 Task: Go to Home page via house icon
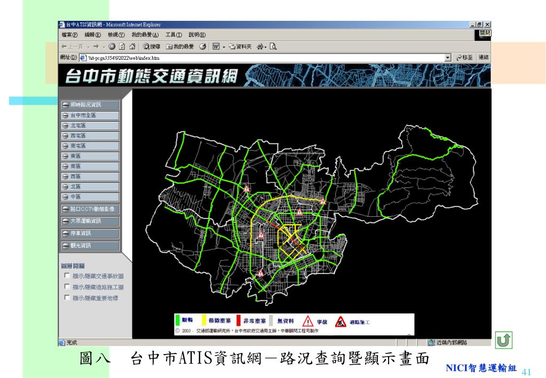[132, 46]
